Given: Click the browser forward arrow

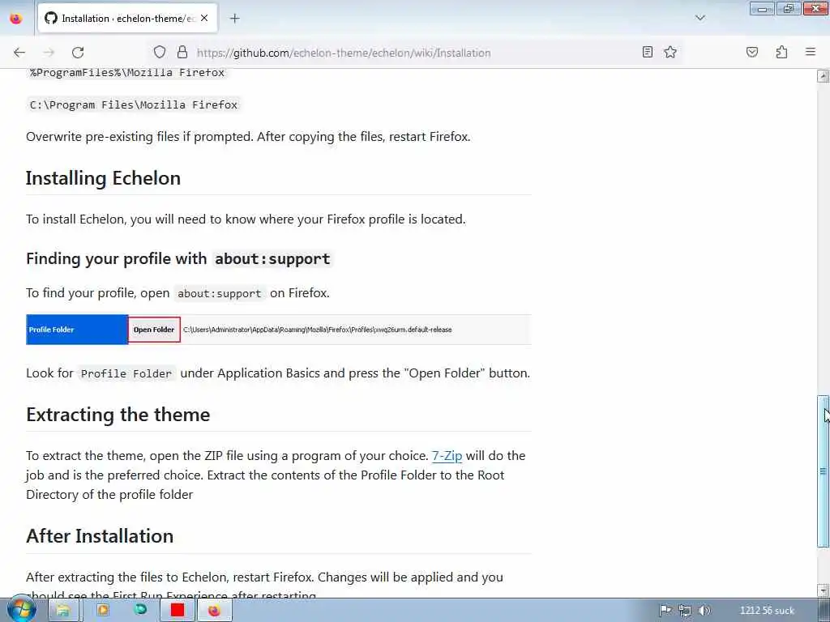Looking at the screenshot, I should tap(49, 53).
